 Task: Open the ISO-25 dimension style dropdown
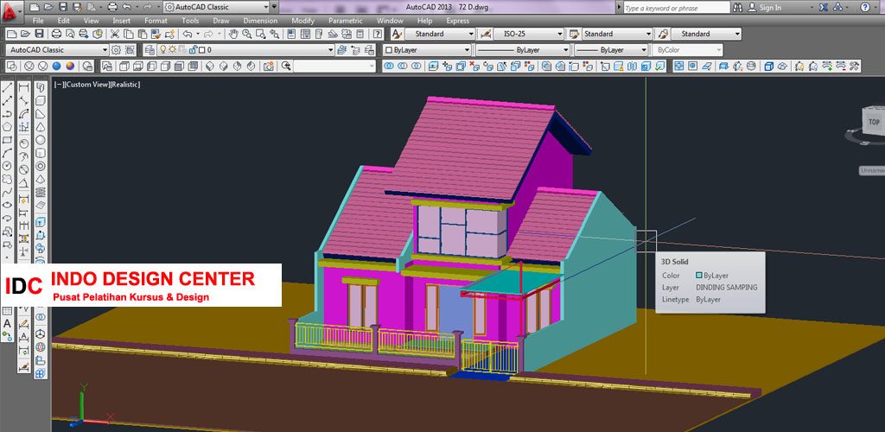click(x=529, y=34)
